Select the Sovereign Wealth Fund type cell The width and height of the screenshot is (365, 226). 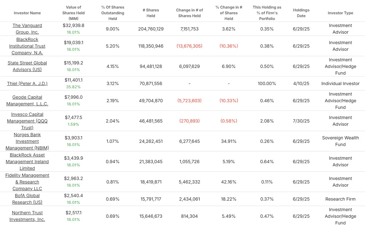(x=340, y=141)
